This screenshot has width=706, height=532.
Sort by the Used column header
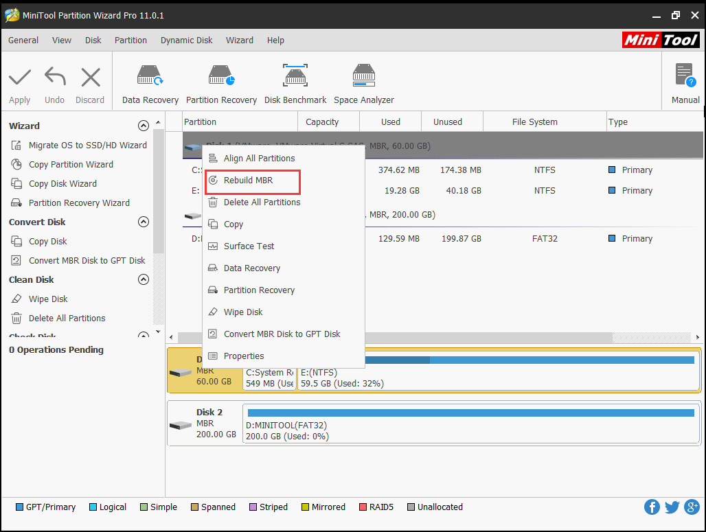[x=390, y=122]
